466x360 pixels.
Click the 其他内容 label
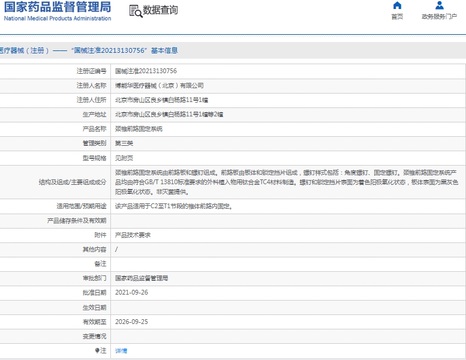[x=95, y=250]
